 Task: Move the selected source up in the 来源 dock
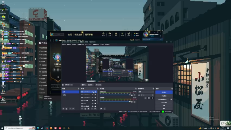(x=92, y=109)
